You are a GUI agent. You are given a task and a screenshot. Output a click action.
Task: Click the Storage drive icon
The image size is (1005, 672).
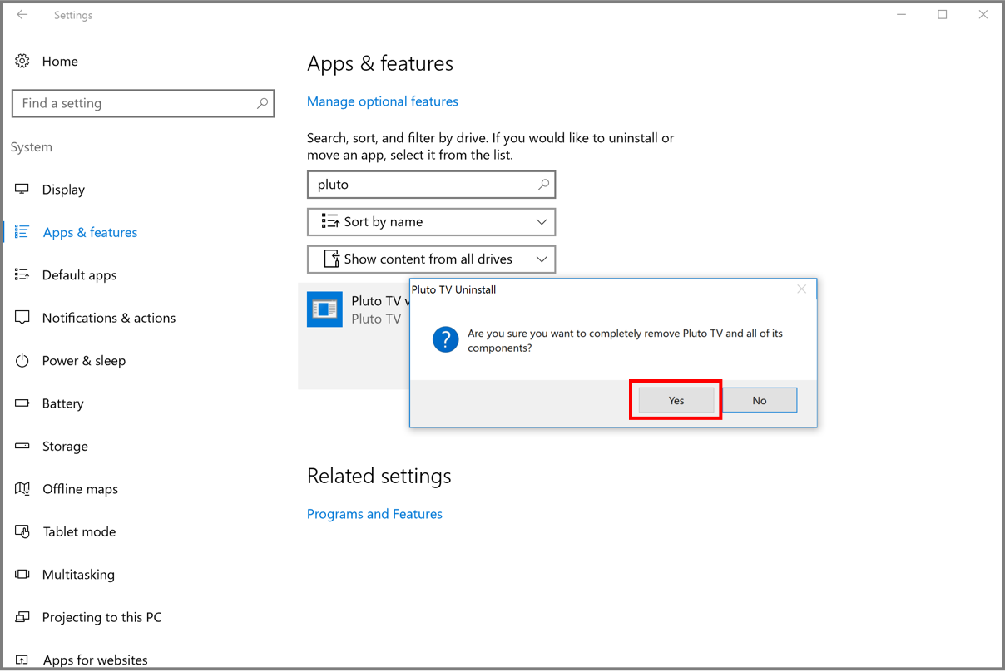22,446
